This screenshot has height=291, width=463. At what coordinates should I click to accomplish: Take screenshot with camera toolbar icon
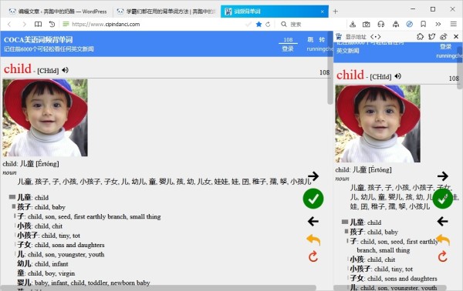[366, 24]
